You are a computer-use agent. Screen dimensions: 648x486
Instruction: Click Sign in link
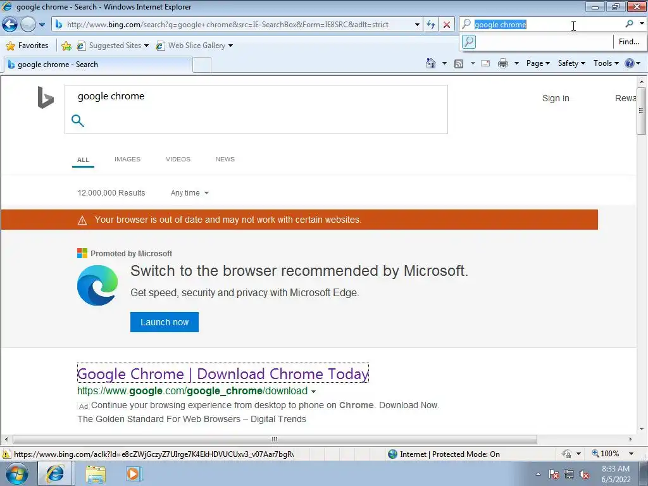pyautogui.click(x=556, y=98)
